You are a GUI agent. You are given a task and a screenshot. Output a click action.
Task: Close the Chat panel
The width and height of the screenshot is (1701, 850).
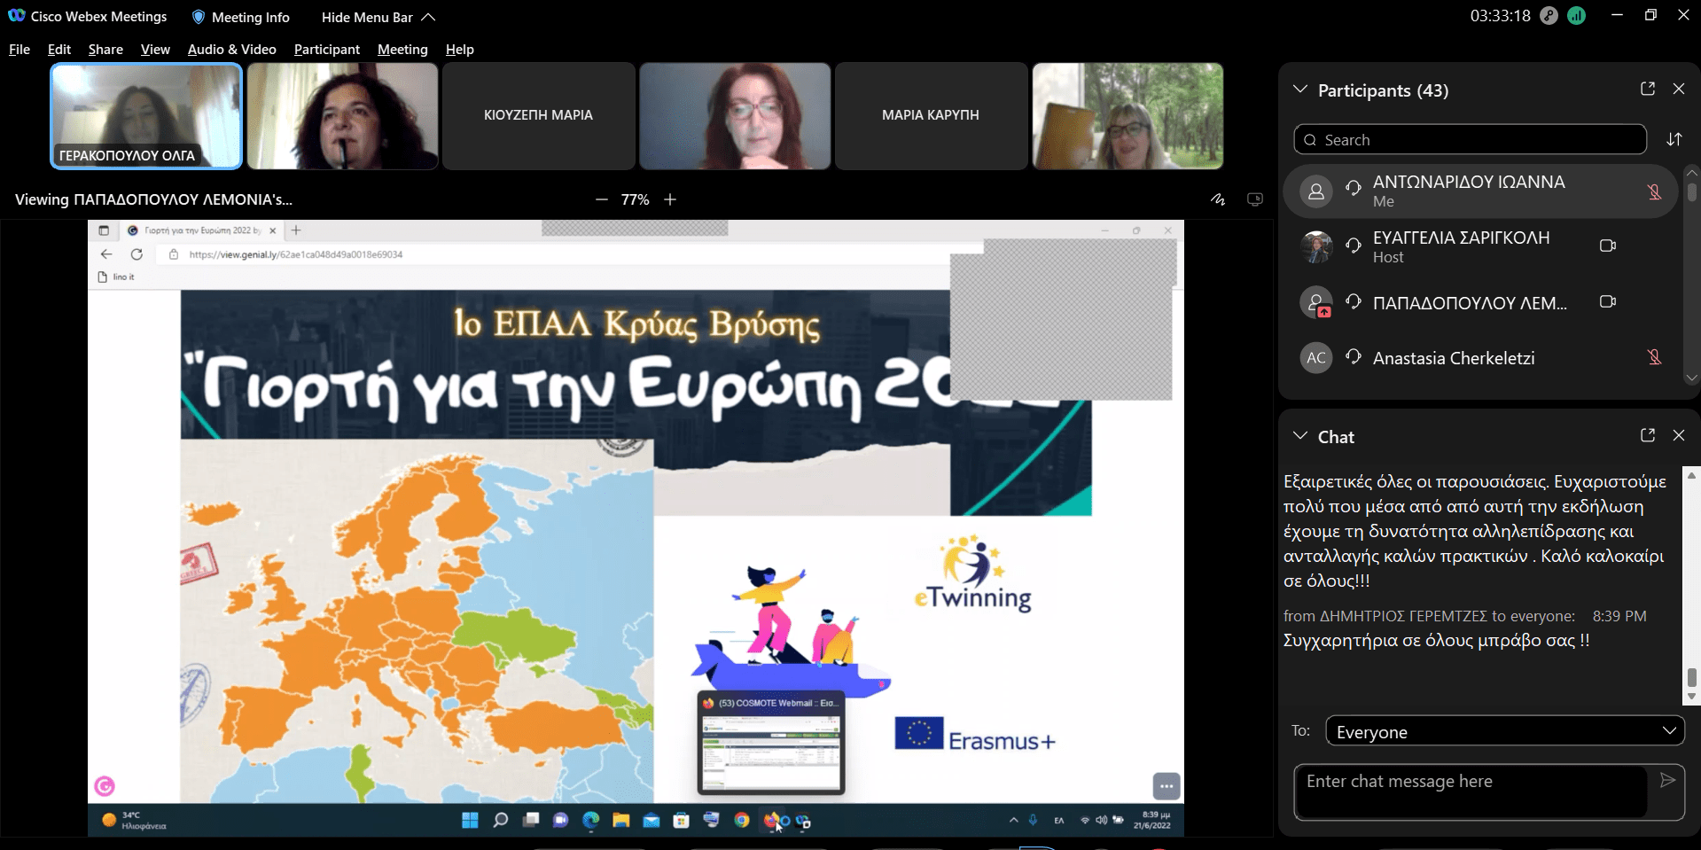click(1679, 435)
